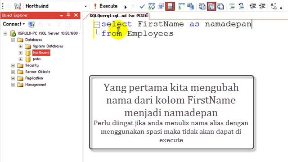
Task: Switch to Results to Text
Action: click(202, 6)
